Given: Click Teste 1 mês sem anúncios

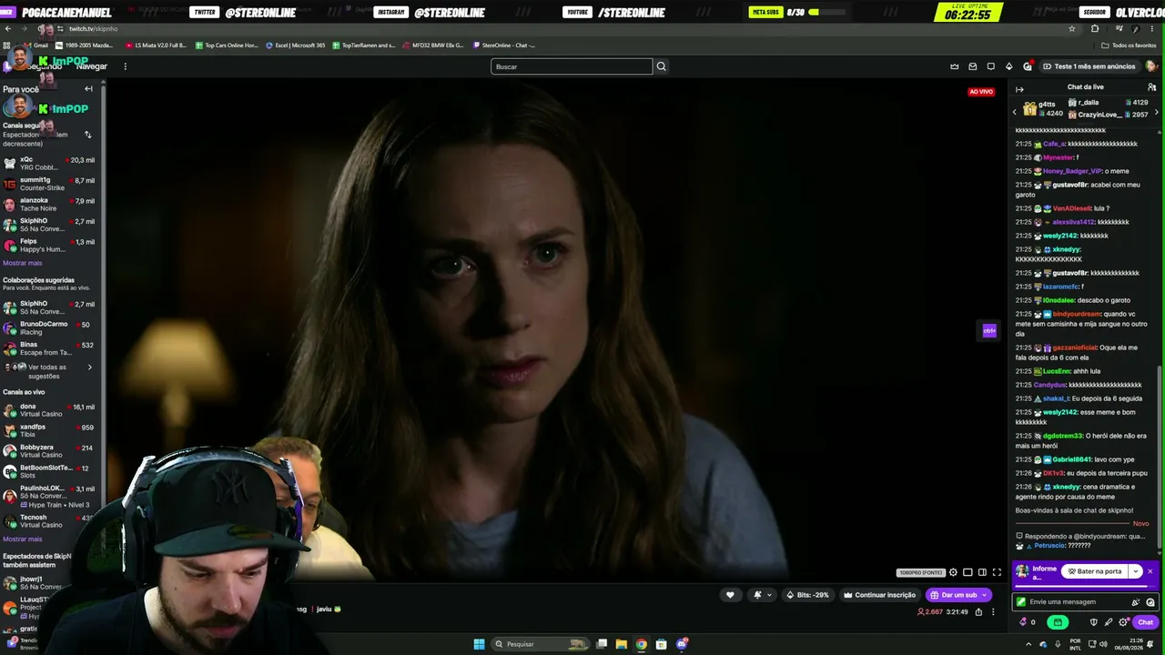Looking at the screenshot, I should 1089,66.
